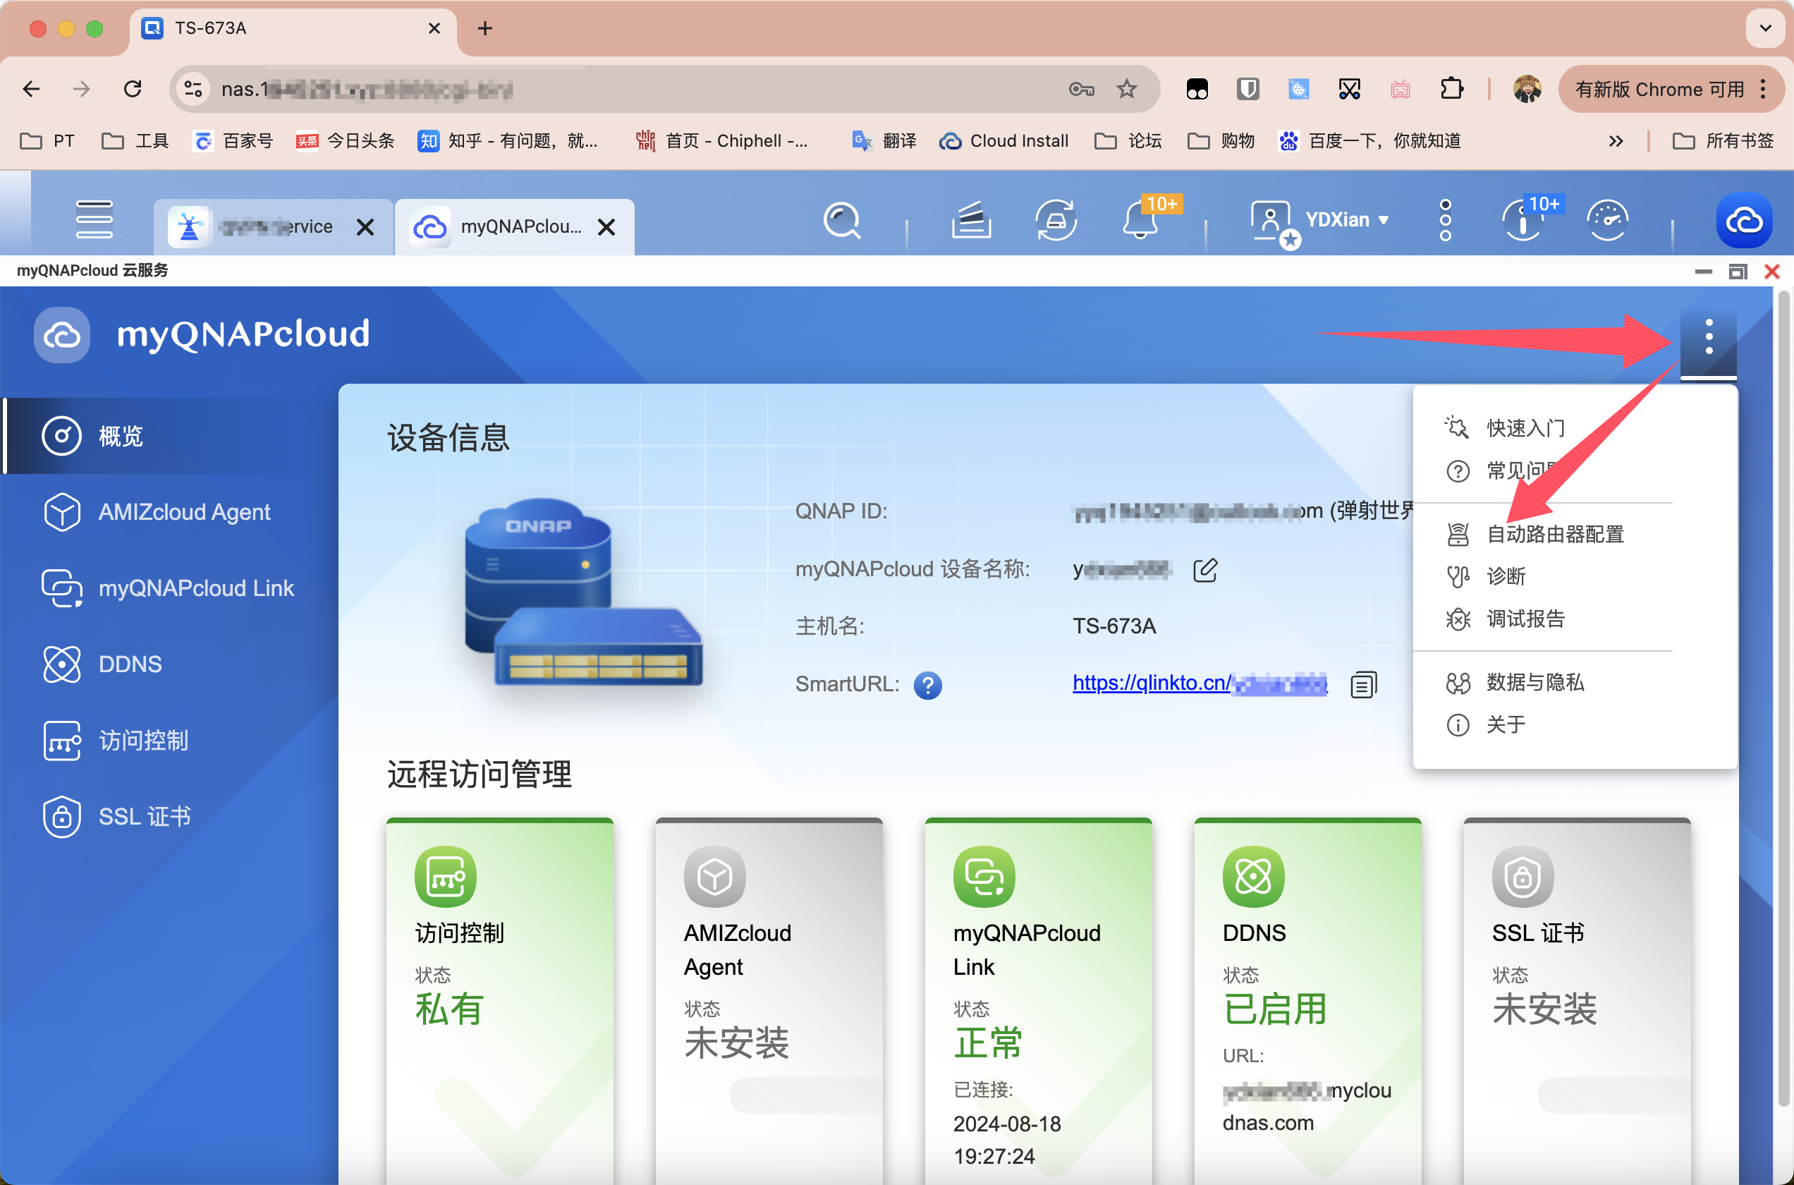Screen dimensions: 1794x1185
Task: Open the 论坛 bookmarks folder
Action: pos(1128,141)
